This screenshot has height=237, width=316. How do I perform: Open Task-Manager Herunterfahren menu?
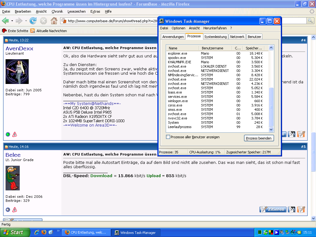pyautogui.click(x=215, y=28)
